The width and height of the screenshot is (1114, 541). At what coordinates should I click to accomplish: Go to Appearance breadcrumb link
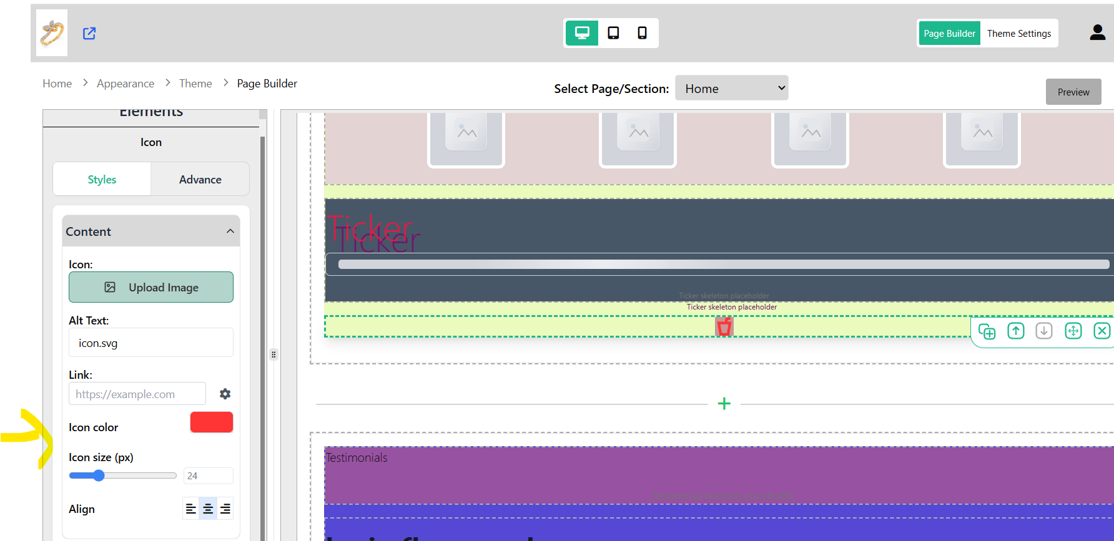(x=126, y=84)
